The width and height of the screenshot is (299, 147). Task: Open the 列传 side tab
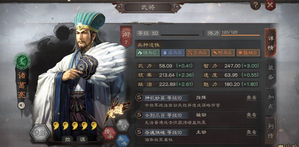(x=271, y=131)
